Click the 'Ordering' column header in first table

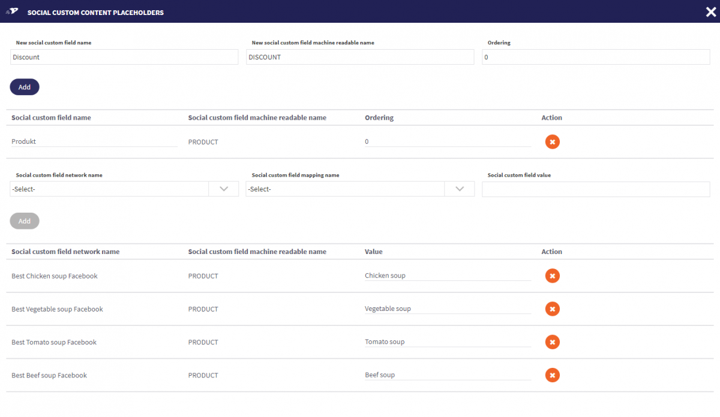(379, 117)
